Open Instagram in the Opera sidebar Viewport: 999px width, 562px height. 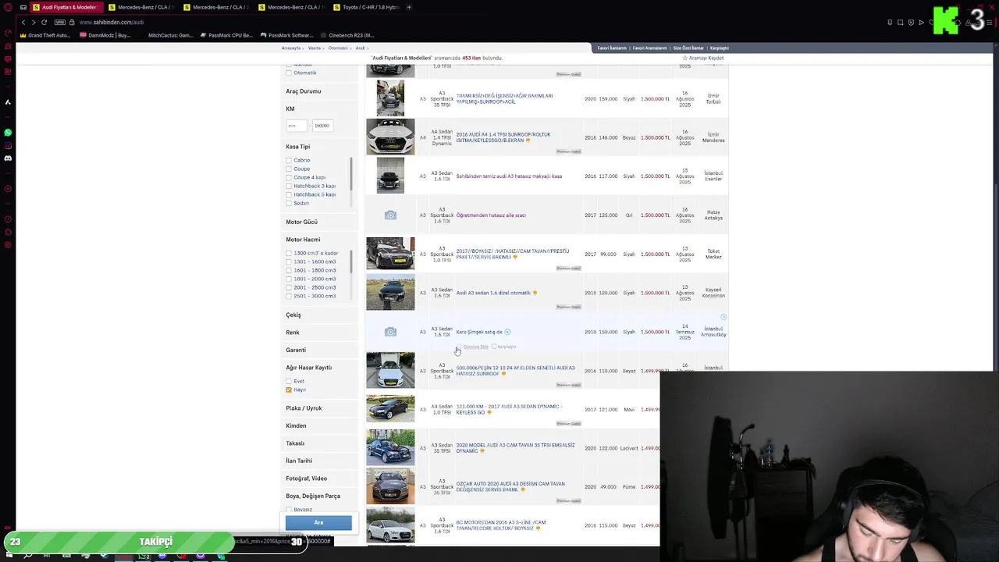[x=8, y=145]
